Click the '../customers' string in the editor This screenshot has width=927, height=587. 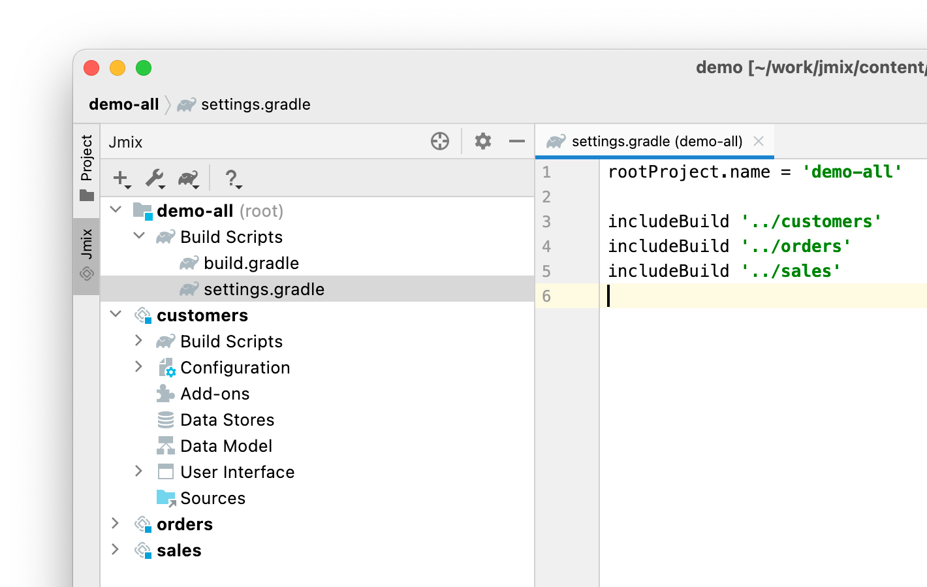click(x=811, y=221)
